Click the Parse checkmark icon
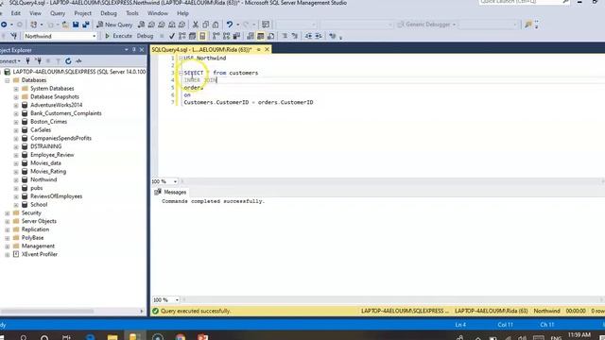Screen dimensions: 605x340 (x=172, y=36)
